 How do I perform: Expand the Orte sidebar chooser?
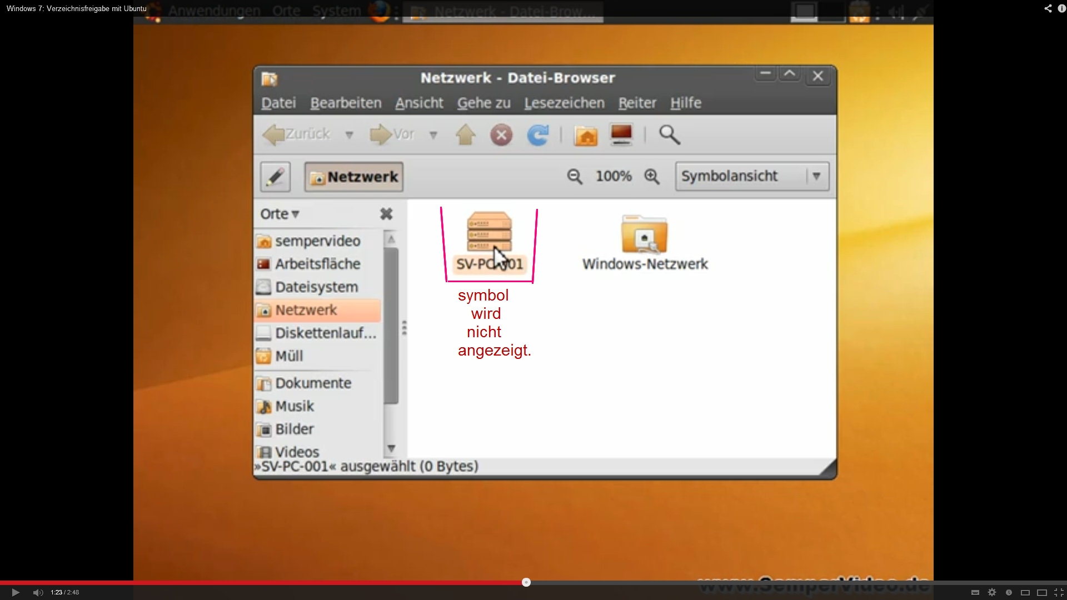(280, 214)
